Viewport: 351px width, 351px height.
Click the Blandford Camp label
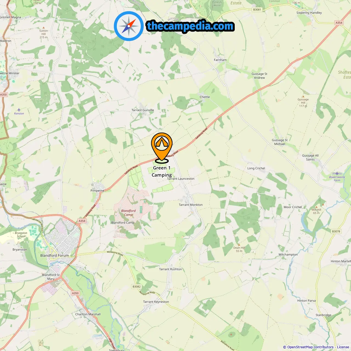(x=123, y=222)
